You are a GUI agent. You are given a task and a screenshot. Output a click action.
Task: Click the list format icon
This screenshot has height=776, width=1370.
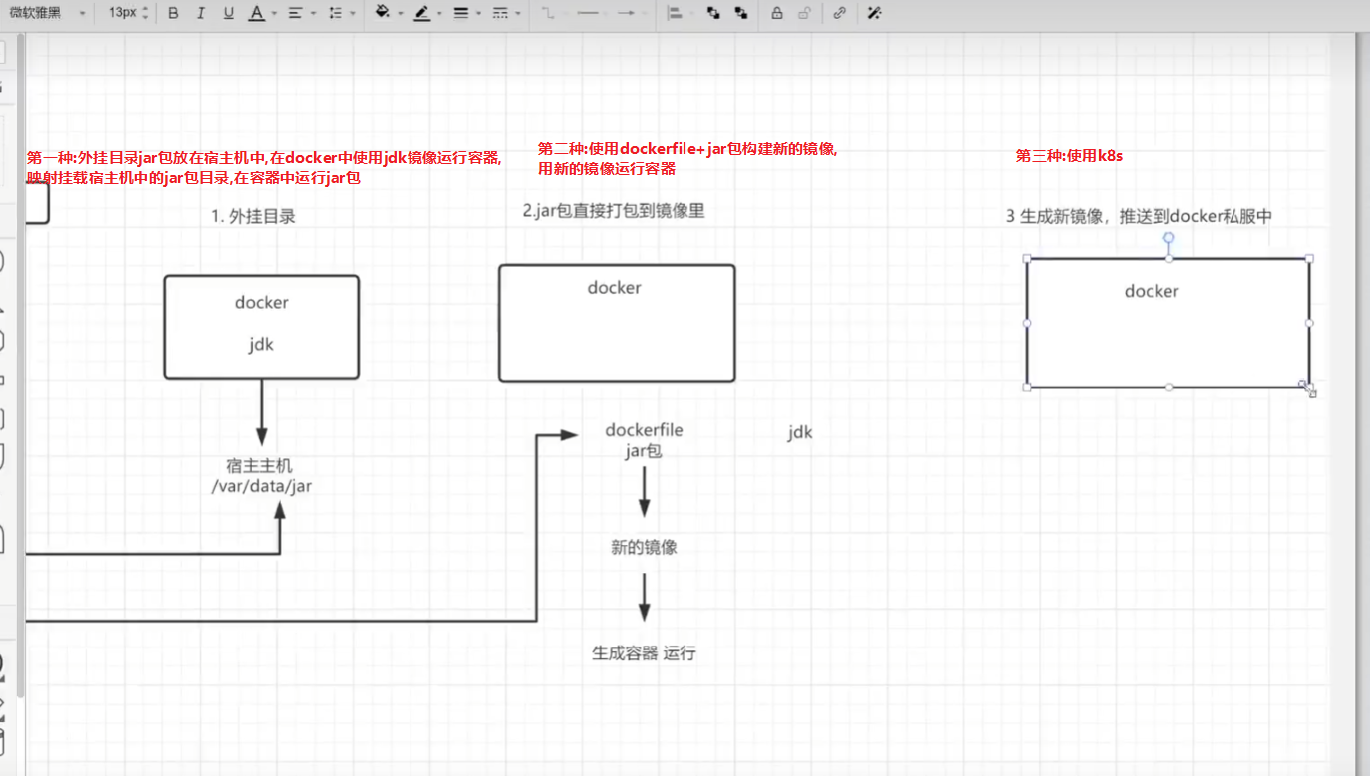tap(335, 13)
